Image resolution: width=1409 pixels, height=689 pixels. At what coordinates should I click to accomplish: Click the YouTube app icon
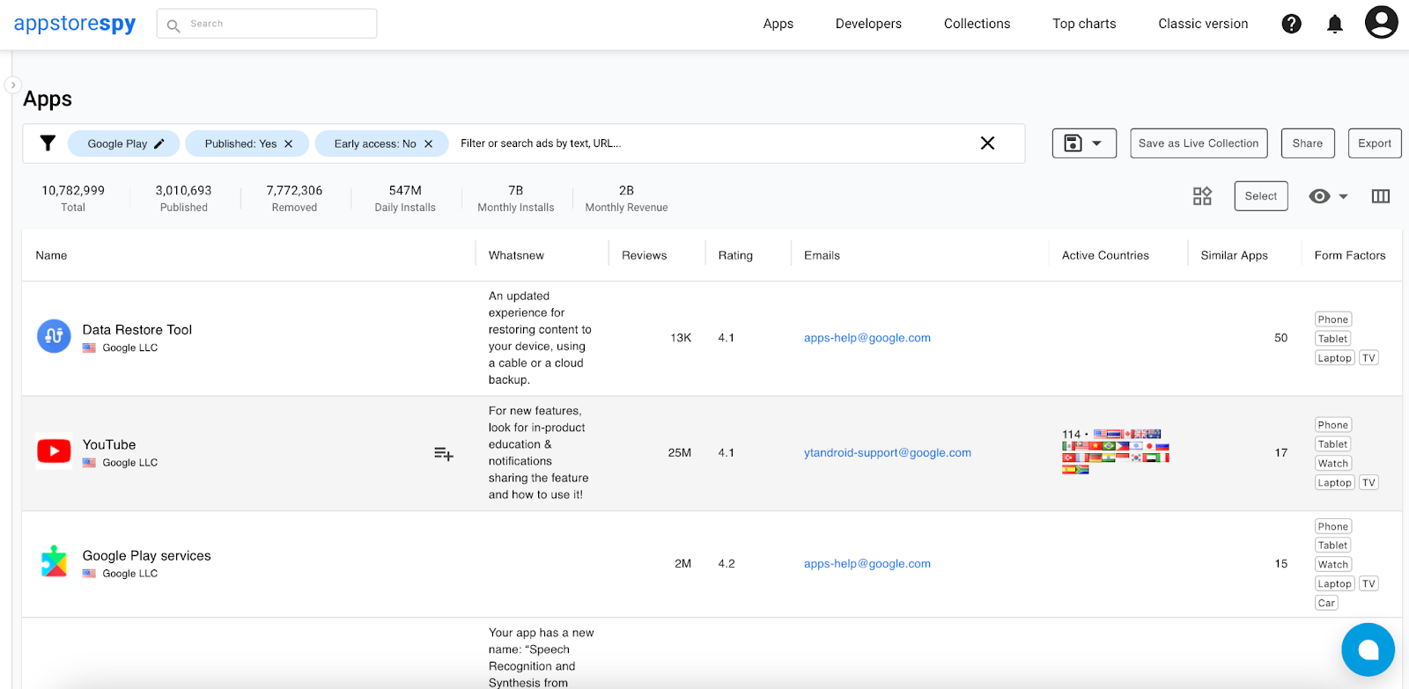tap(54, 451)
